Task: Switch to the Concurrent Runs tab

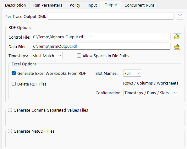Action: click(140, 5)
